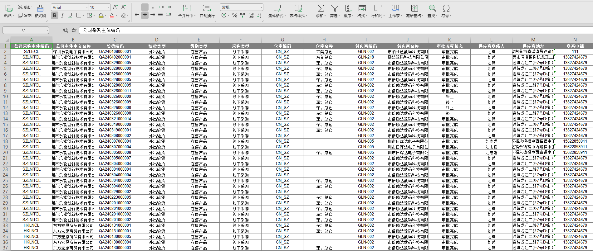
Task: Click the Cut (剪切) scissors icon
Action: (21, 7)
